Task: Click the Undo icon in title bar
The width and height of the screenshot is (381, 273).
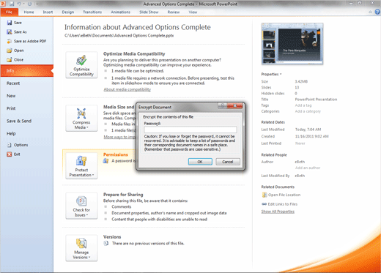Action: [19, 4]
